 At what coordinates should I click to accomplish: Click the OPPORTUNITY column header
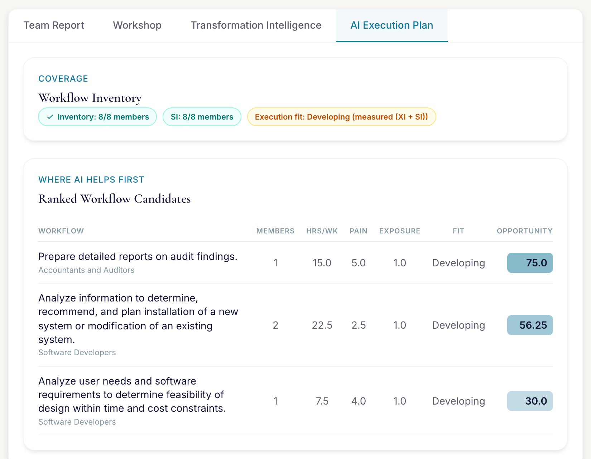point(525,231)
